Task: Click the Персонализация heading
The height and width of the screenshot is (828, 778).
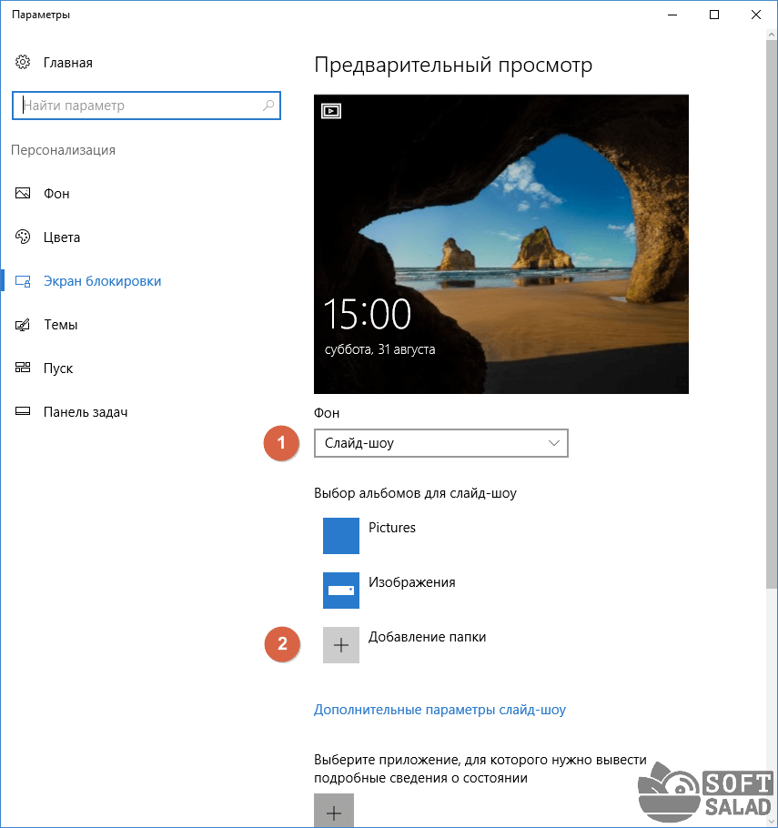Action: point(64,150)
